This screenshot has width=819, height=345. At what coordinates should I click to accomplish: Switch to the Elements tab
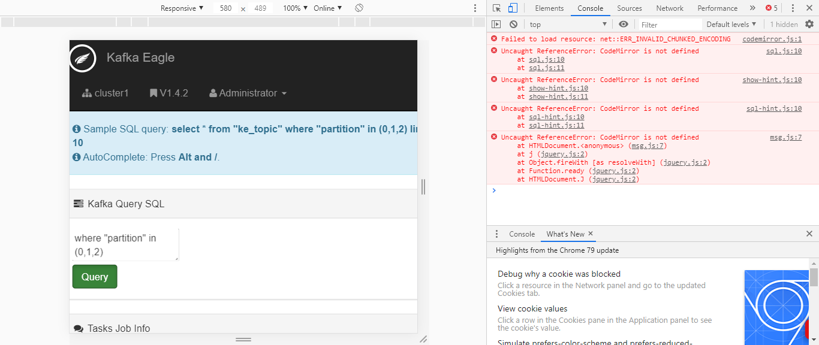coord(549,8)
